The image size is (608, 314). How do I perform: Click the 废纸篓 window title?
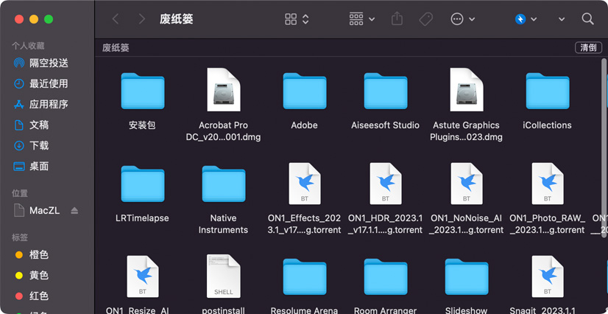point(177,19)
